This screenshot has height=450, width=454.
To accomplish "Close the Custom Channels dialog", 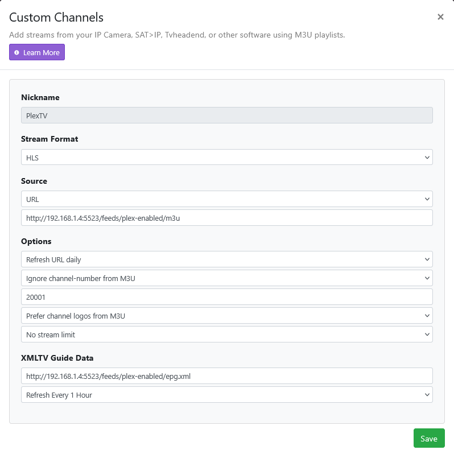I will coord(440,17).
